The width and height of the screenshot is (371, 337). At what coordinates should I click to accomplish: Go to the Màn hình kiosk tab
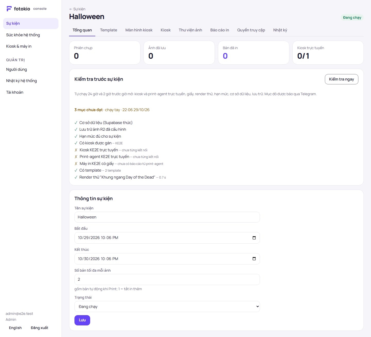pyautogui.click(x=139, y=30)
